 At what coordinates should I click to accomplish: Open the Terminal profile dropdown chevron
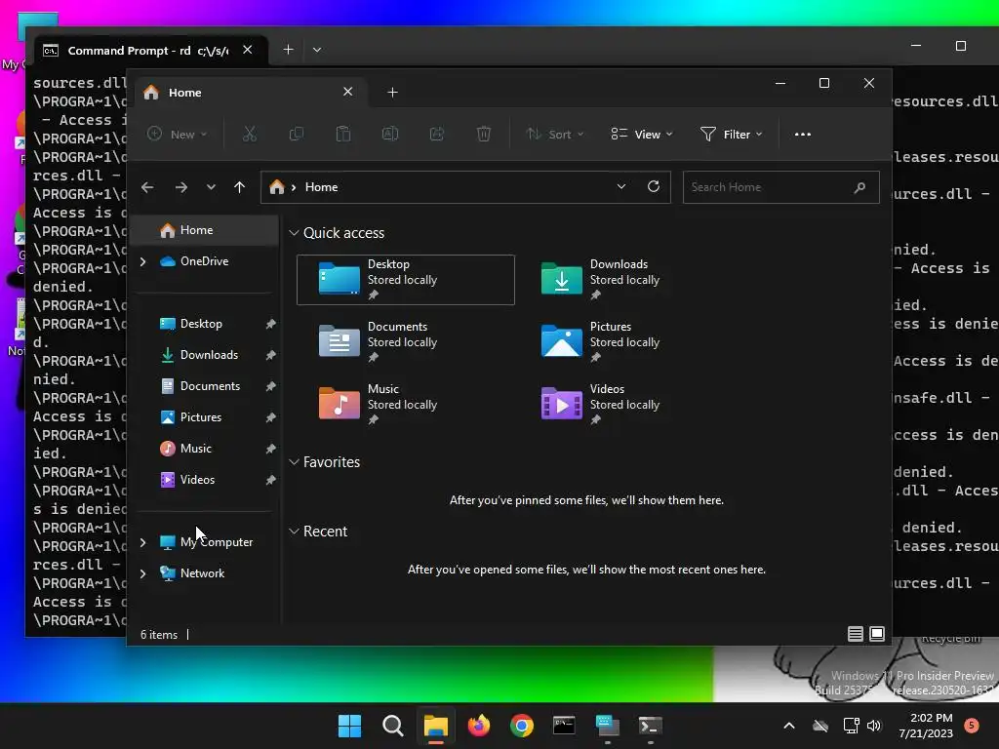[x=317, y=50]
